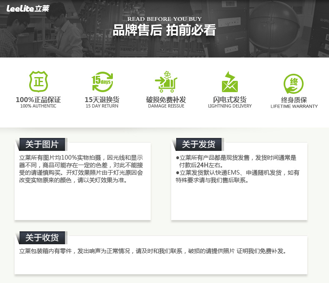The width and height of the screenshot is (329, 283).
Task: Select the 15天退换货 label
Action: [x=102, y=100]
